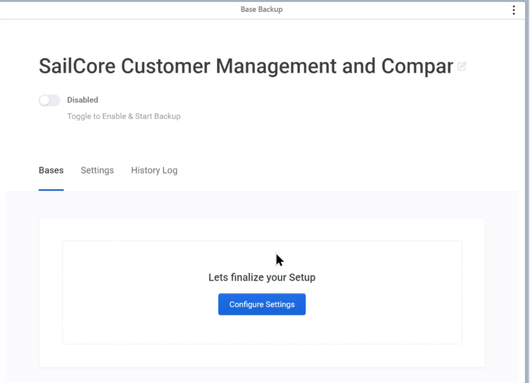
Task: Click the SailCore Customer Management title
Action: pos(246,66)
